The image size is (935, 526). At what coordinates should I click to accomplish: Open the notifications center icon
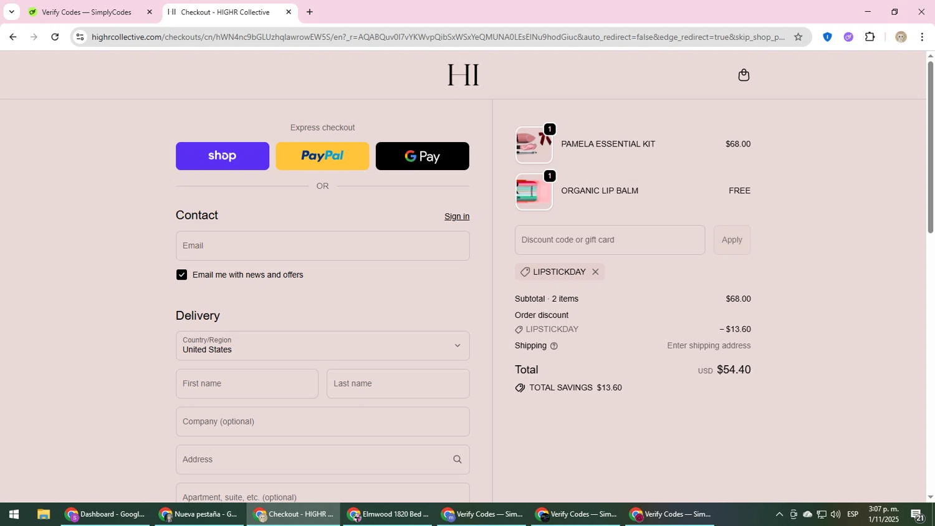tap(918, 514)
